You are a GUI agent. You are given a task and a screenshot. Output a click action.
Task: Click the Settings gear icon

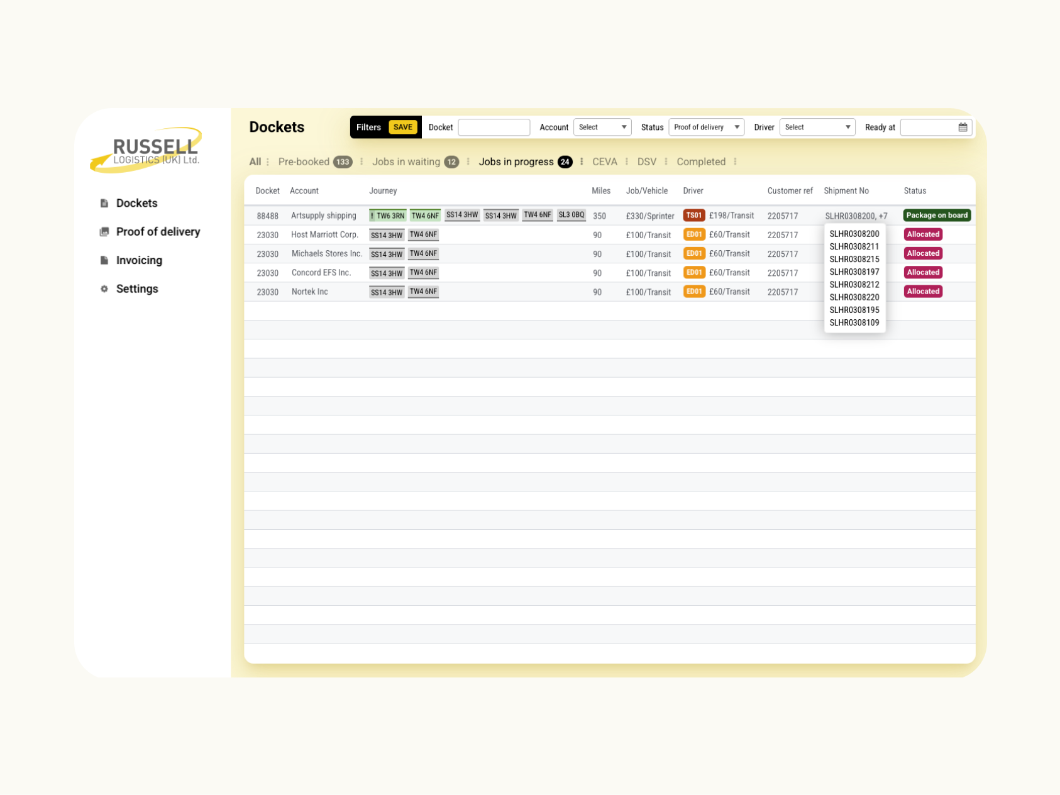104,289
